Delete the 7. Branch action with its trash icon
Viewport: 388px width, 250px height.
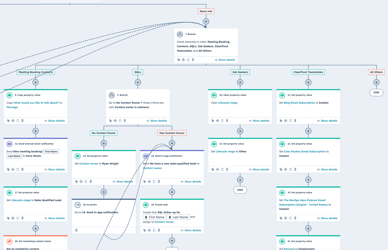[193, 60]
